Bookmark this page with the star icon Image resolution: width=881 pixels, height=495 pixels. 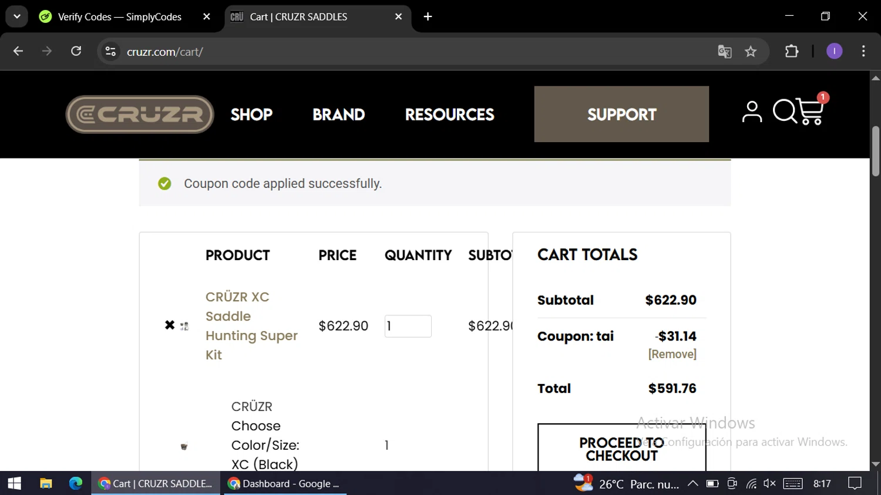pyautogui.click(x=751, y=52)
